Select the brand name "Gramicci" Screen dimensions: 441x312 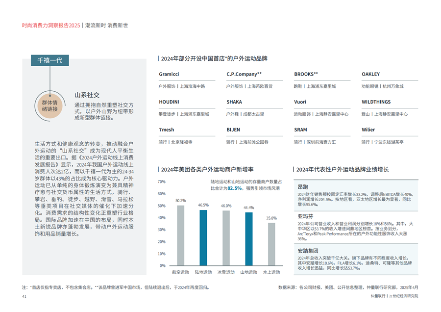pyautogui.click(x=169, y=74)
